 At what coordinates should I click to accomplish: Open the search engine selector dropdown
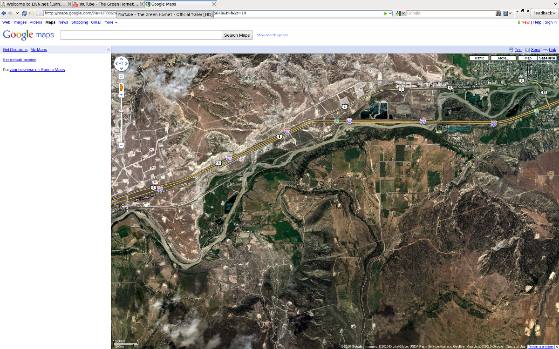(x=400, y=13)
